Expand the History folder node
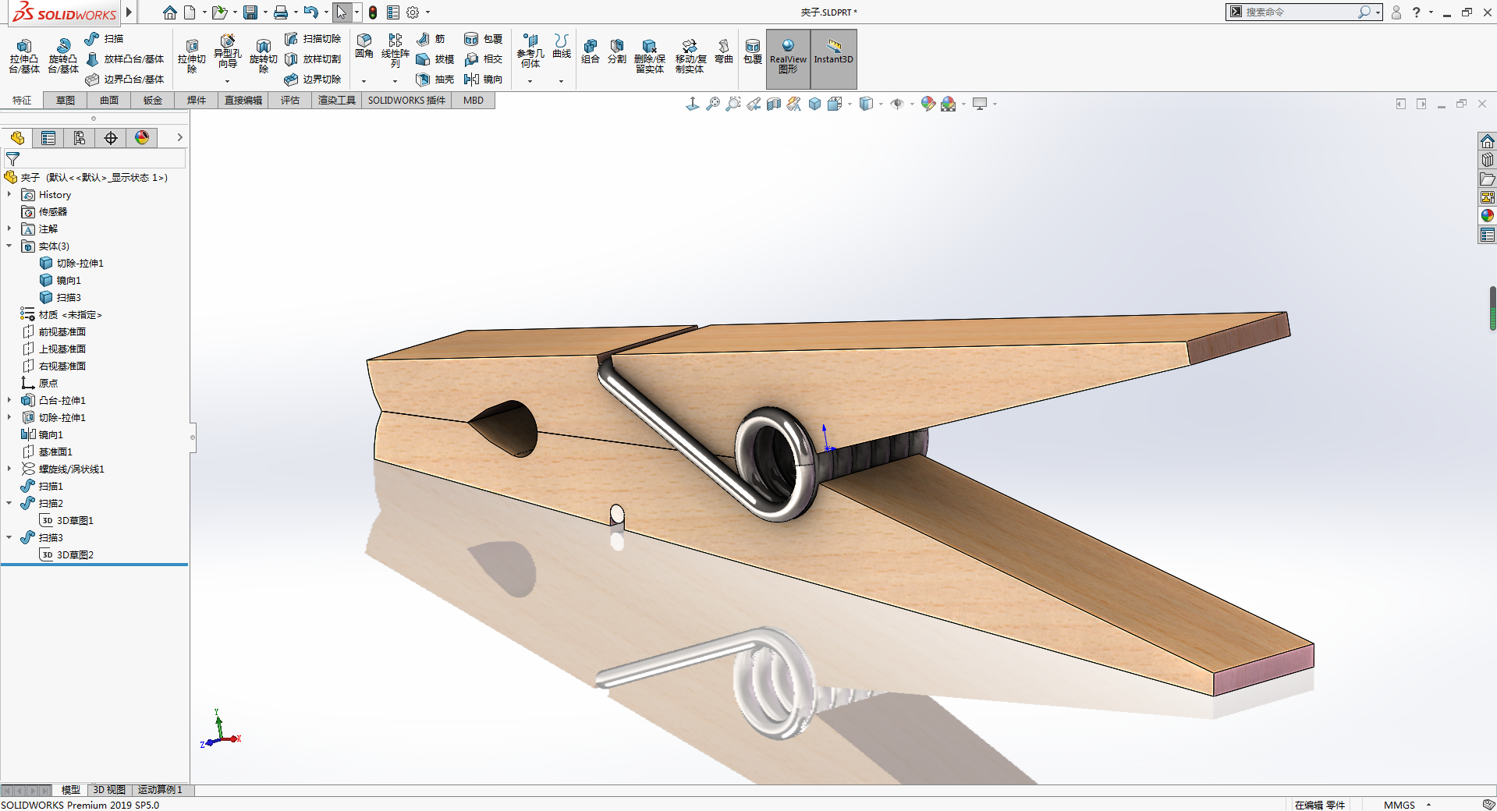 (9, 194)
